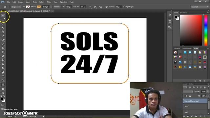210x118 pixels.
Task: Select the Path Selection tool
Action: tap(3, 81)
